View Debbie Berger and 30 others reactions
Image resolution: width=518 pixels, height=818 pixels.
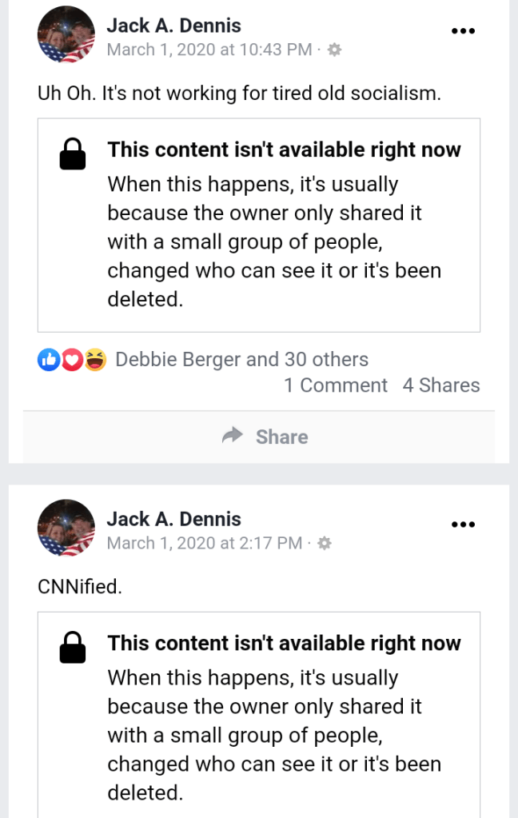241,360
